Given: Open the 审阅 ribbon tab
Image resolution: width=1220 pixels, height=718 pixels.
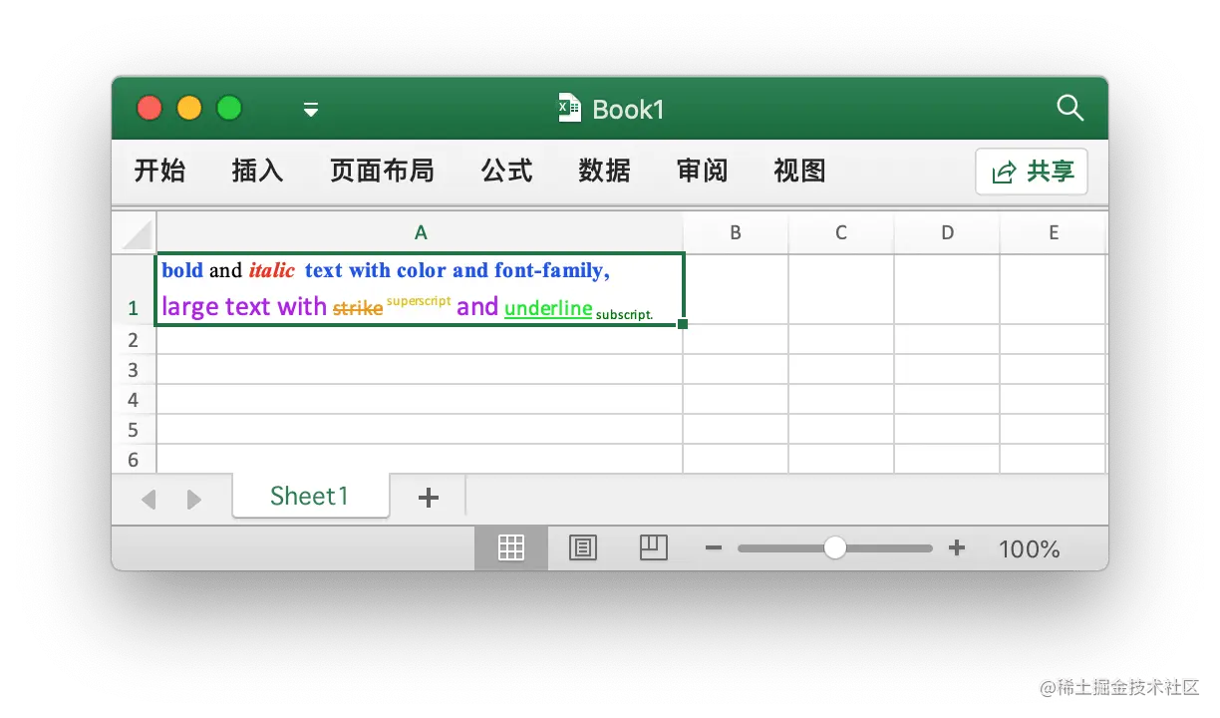Looking at the screenshot, I should pos(702,171).
